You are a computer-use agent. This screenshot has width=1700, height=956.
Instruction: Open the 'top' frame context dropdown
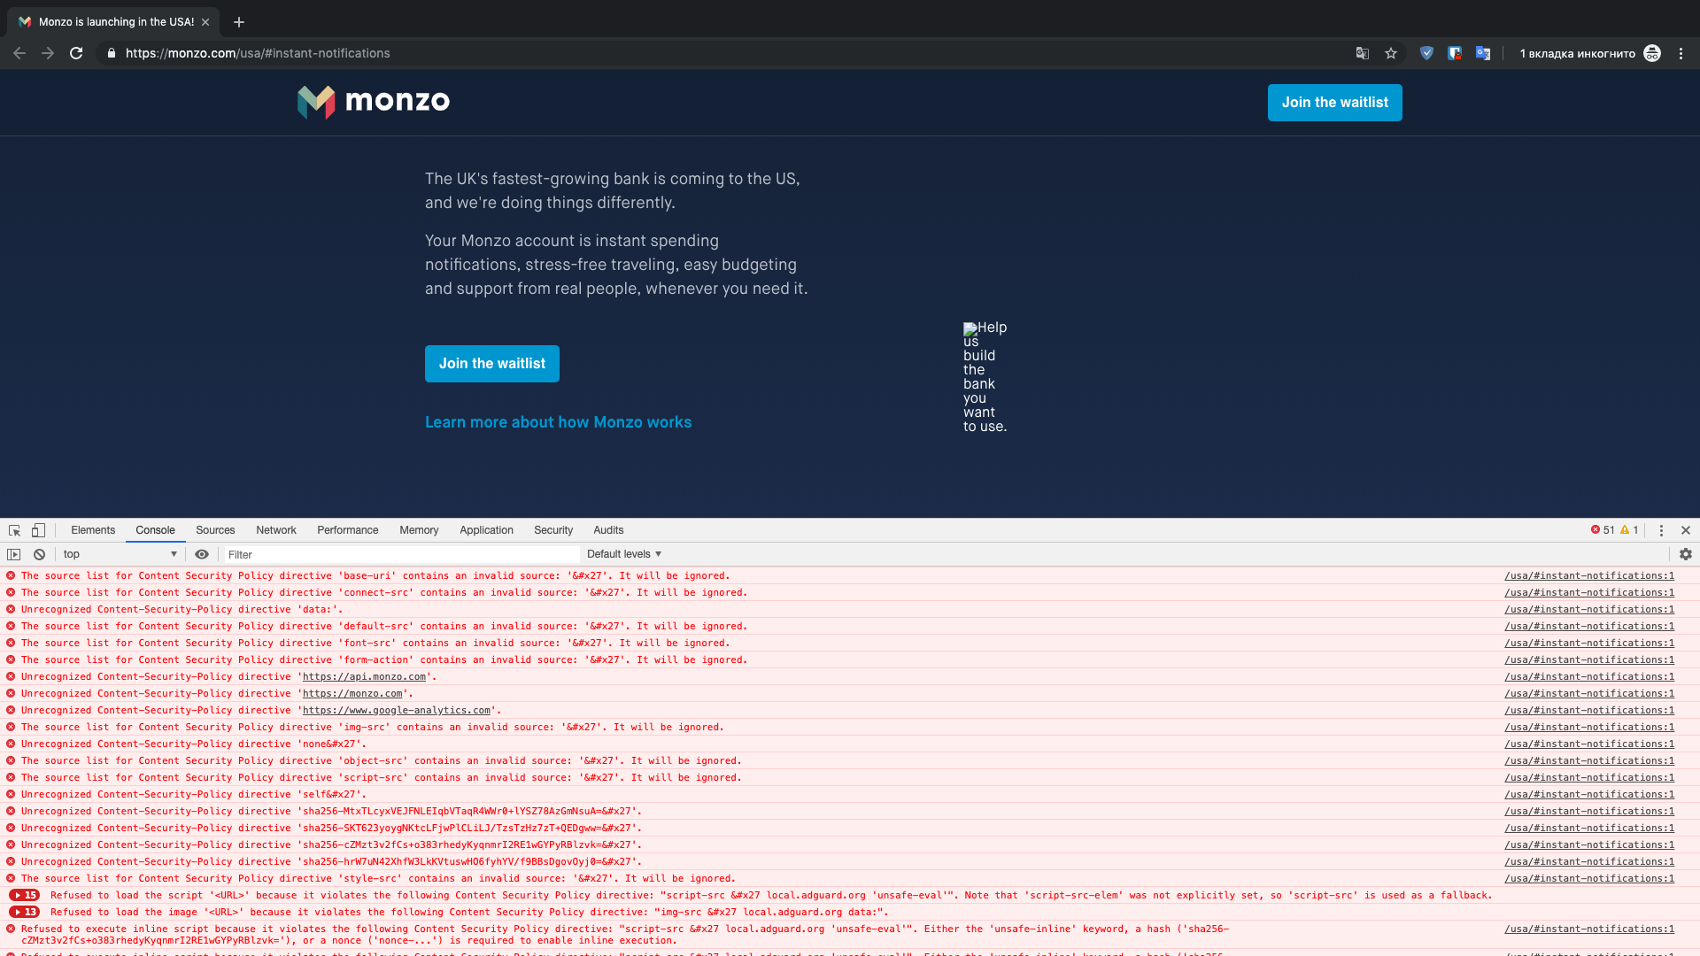point(120,554)
